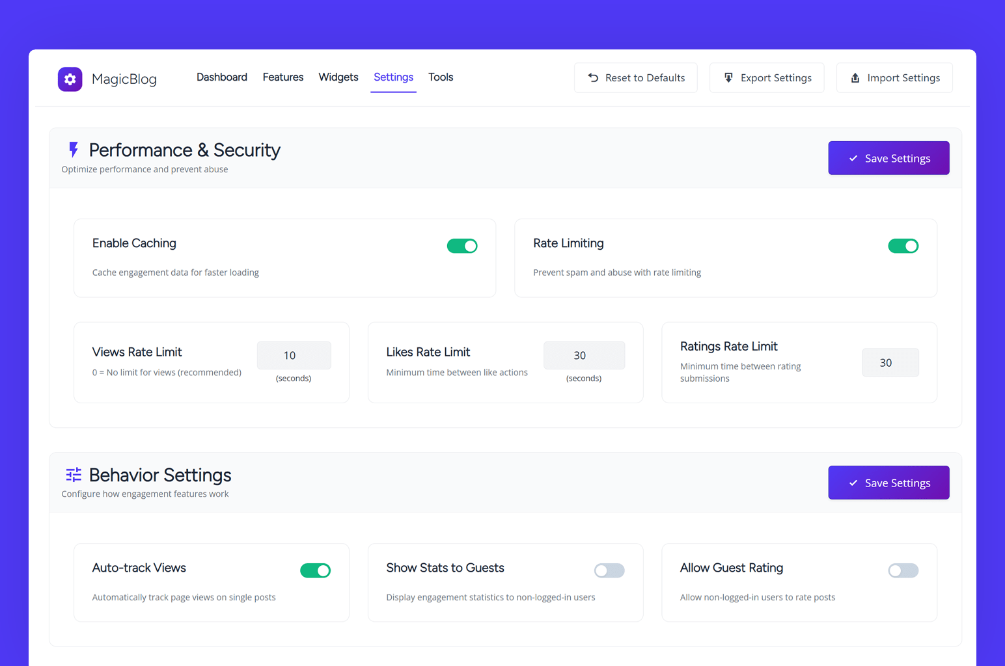Viewport: 1005px width, 666px height.
Task: Click 'Minimum time between rating submissions' text
Action: pos(740,373)
